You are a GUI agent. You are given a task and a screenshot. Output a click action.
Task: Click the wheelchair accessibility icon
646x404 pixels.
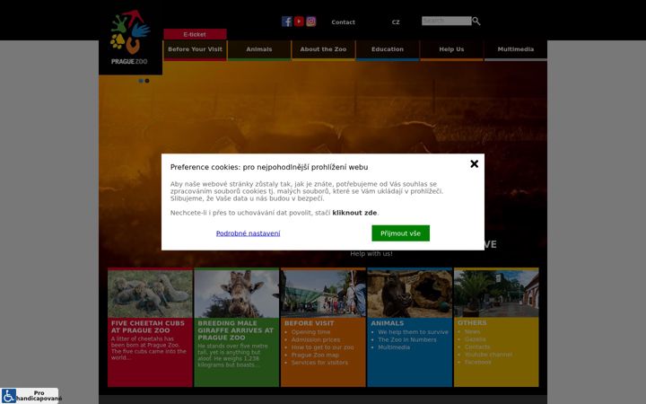[x=9, y=396]
